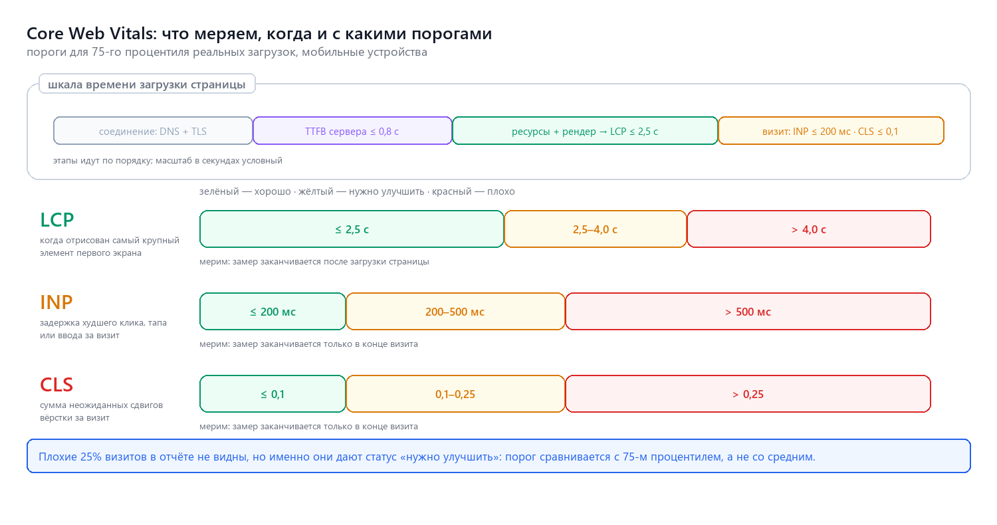This screenshot has height=525, width=997.
Task: Select the 'соединение: DNS + TLS' stage box
Action: [x=153, y=131]
